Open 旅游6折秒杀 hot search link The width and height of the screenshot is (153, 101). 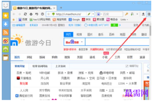(x=70, y=49)
